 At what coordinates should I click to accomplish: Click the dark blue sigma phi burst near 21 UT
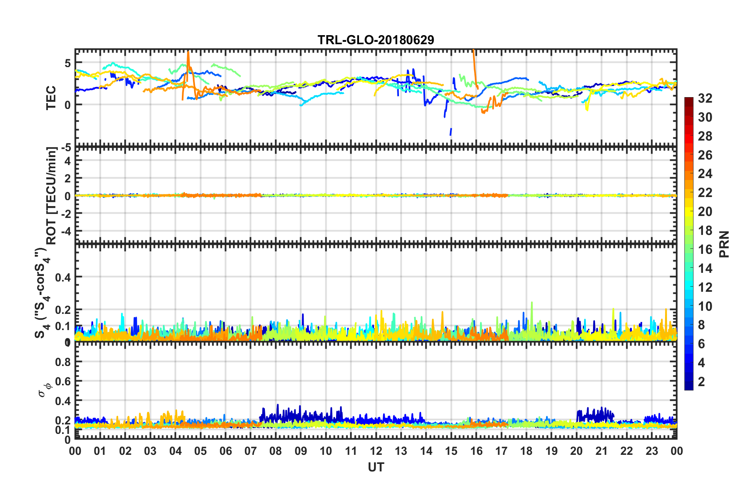[595, 415]
